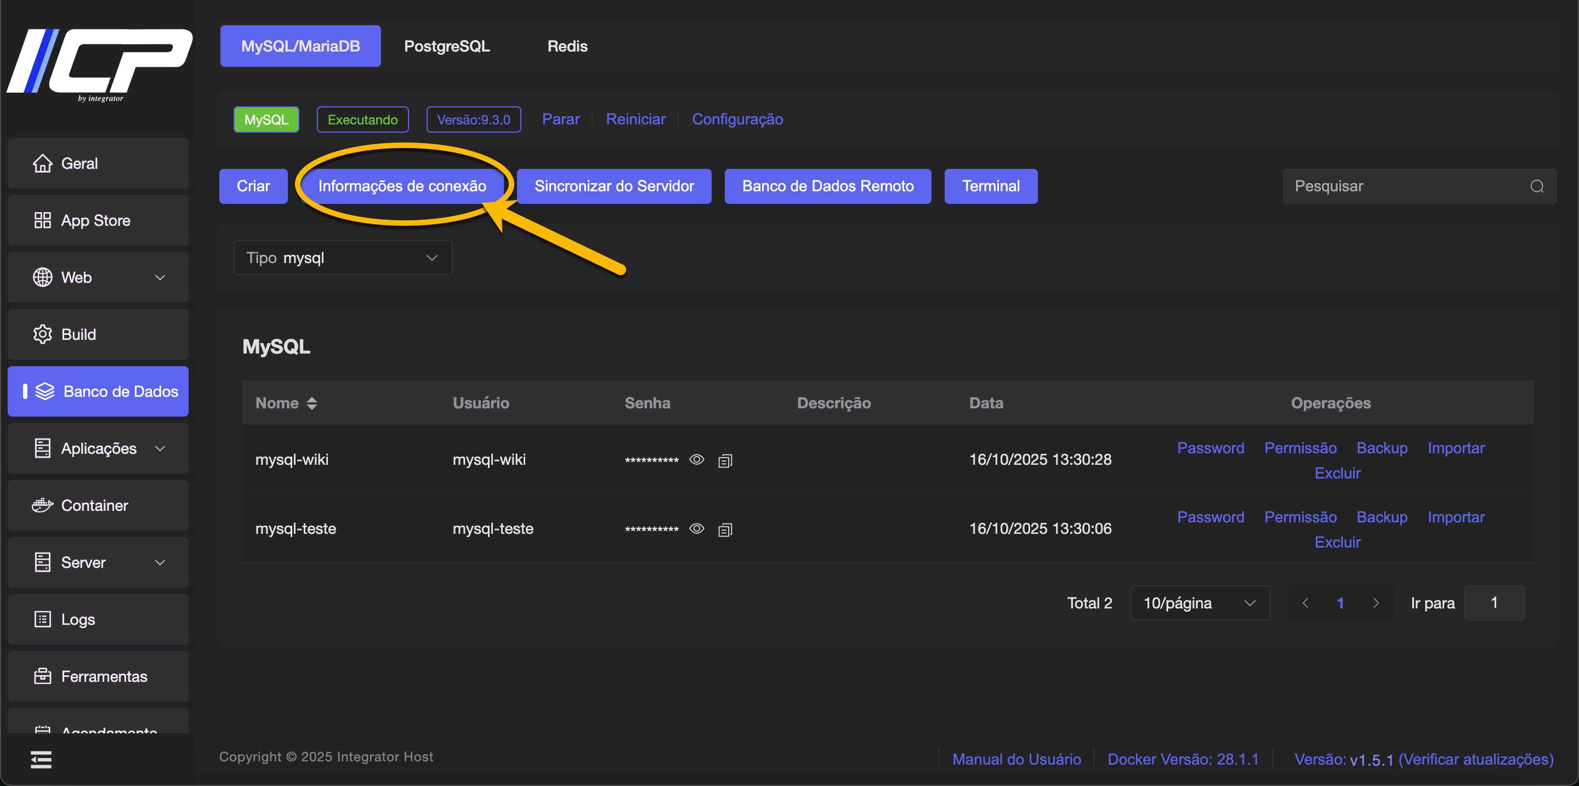Image resolution: width=1579 pixels, height=786 pixels.
Task: Open the 10/página page size dropdown
Action: 1199,603
